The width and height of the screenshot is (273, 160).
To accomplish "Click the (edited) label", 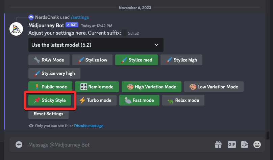I will 133,33.
